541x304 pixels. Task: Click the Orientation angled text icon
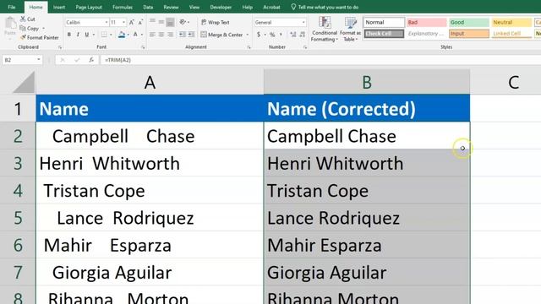coord(183,22)
